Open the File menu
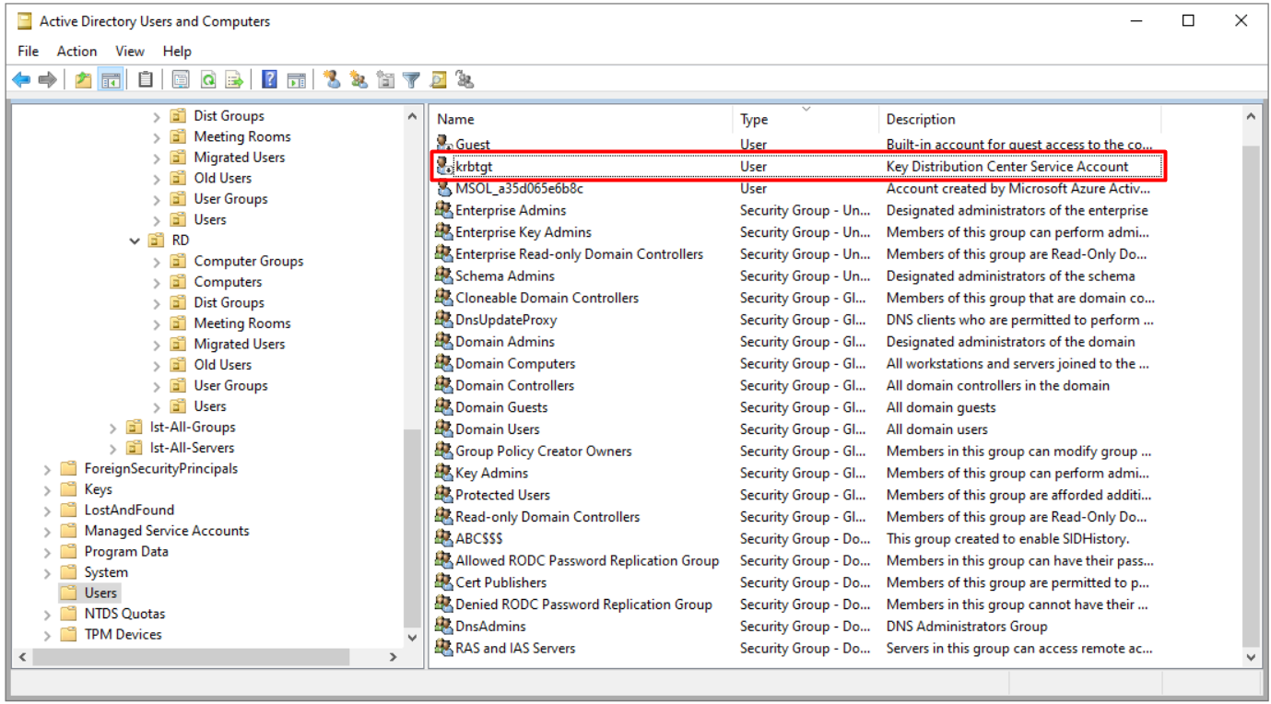 (28, 52)
